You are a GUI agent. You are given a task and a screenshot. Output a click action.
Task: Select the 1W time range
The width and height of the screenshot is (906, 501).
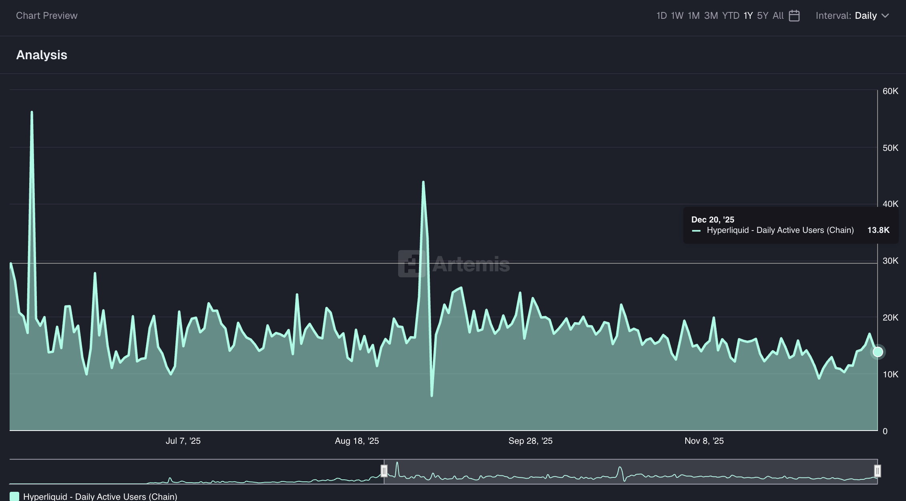677,16
